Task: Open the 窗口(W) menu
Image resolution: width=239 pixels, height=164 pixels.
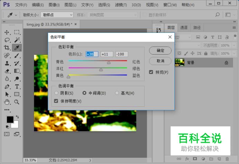Action: click(170, 5)
